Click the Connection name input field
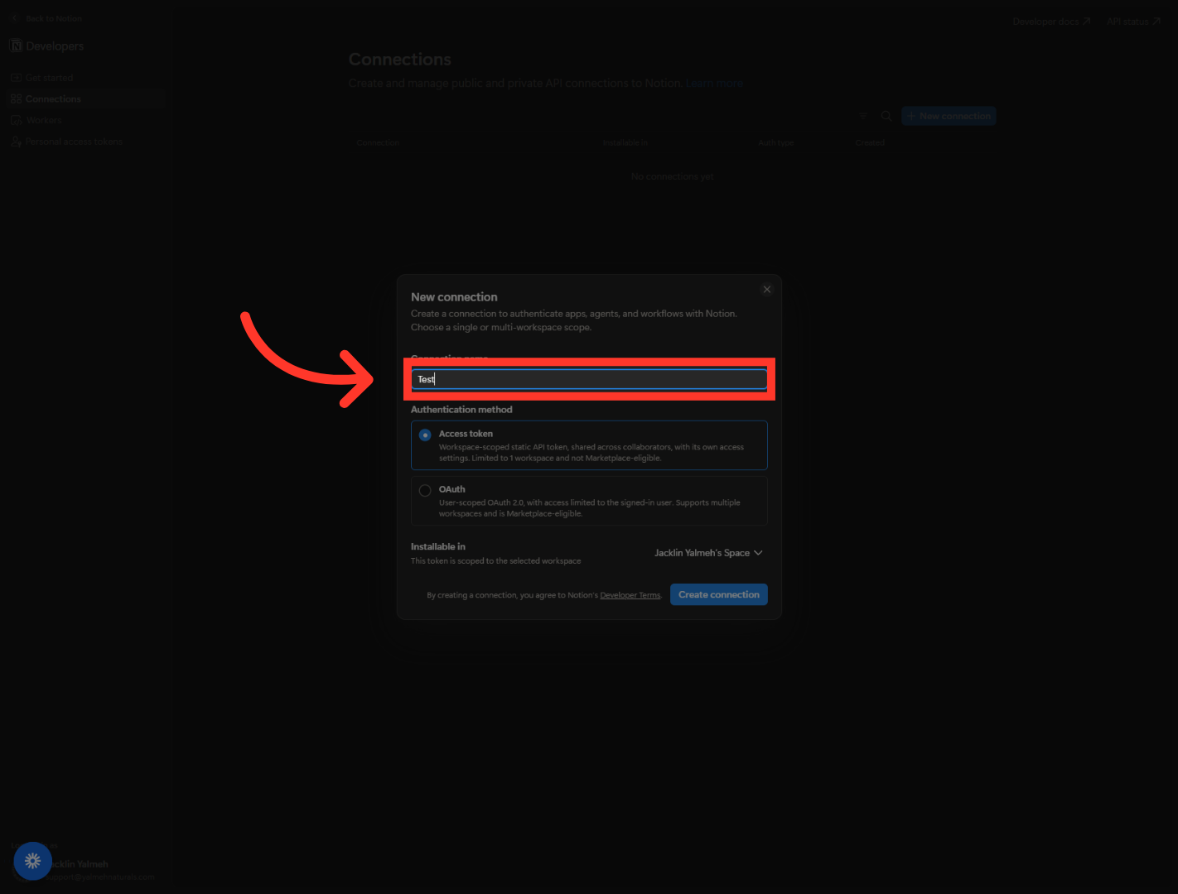The image size is (1178, 894). click(589, 379)
